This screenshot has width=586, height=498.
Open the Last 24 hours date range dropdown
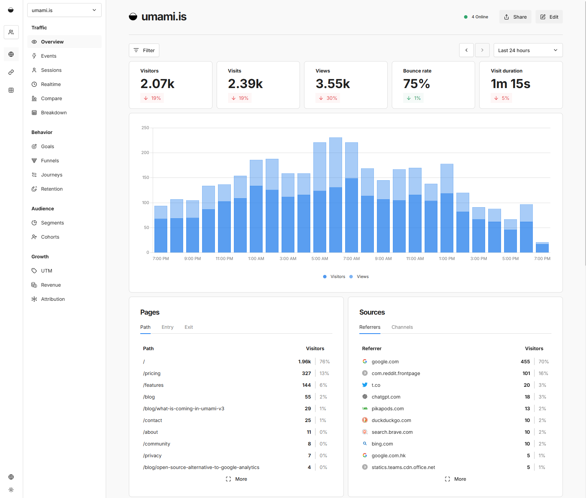point(528,50)
